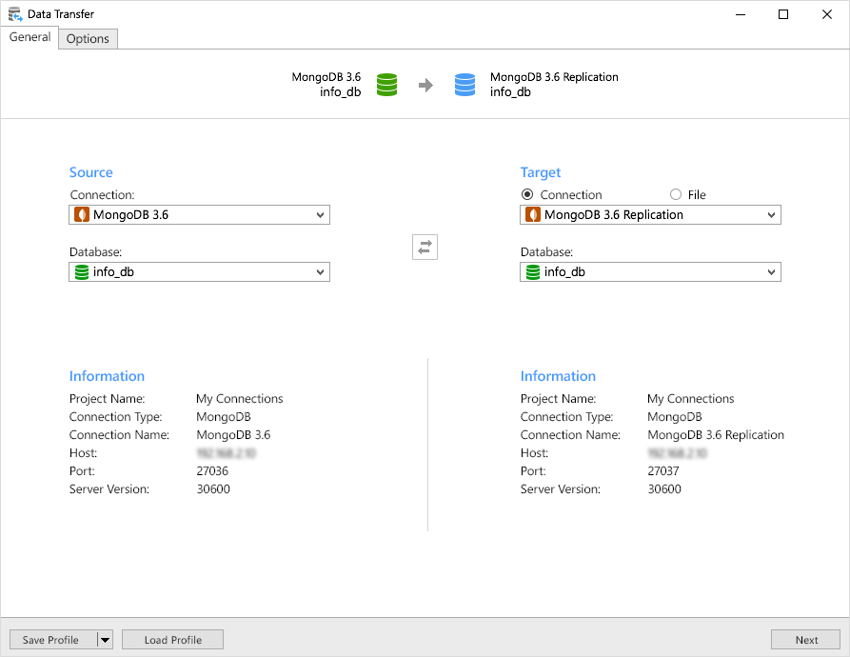Image resolution: width=850 pixels, height=657 pixels.
Task: Click green database icon in target database field
Action: [533, 272]
